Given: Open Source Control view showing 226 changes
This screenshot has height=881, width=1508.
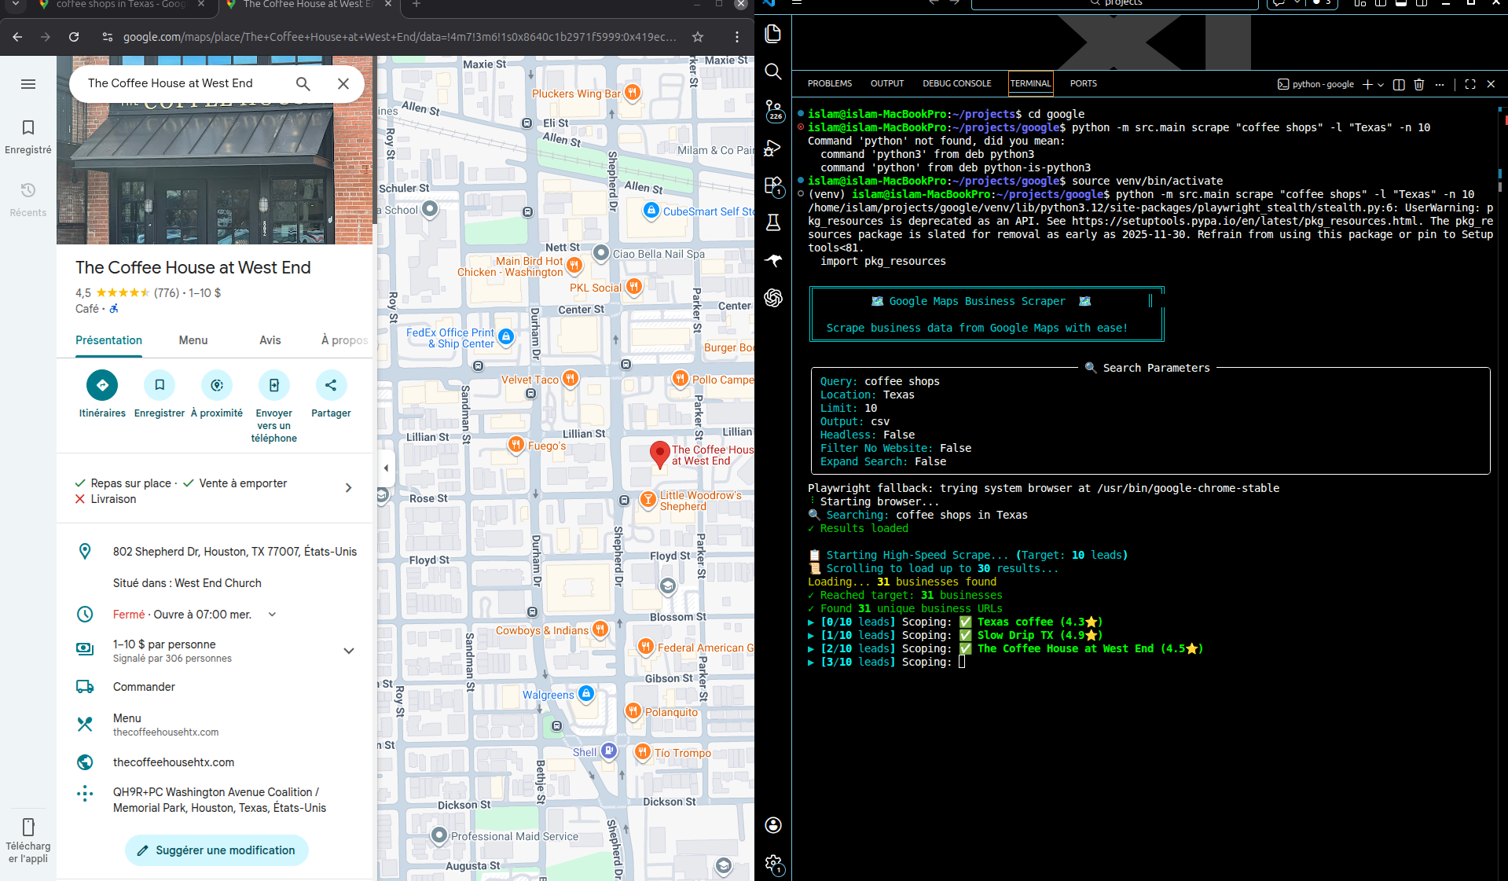Looking at the screenshot, I should coord(772,110).
